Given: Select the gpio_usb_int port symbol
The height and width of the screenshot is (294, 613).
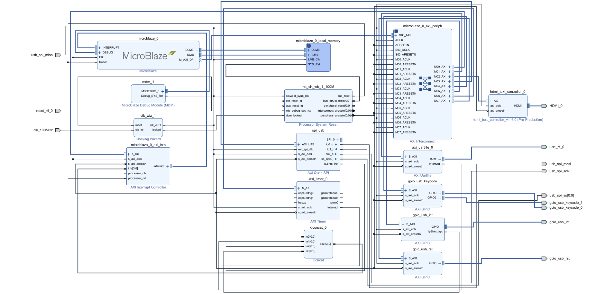Looking at the screenshot, I should [544, 222].
